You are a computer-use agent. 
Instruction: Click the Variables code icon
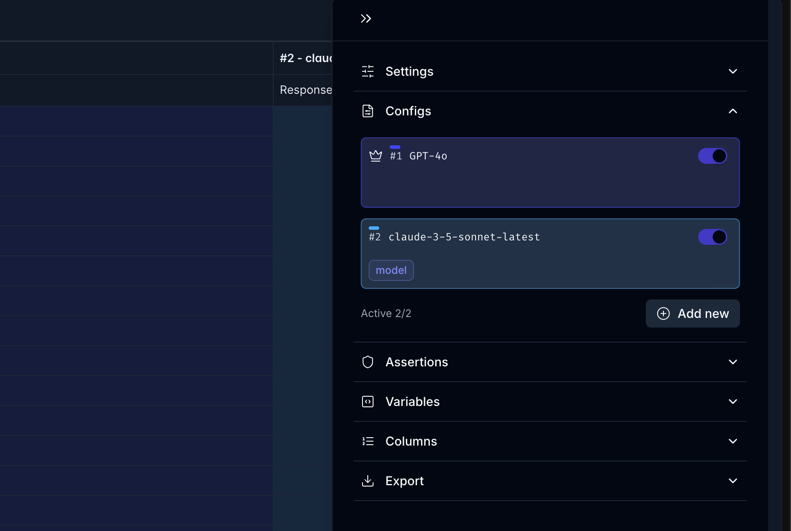click(369, 402)
